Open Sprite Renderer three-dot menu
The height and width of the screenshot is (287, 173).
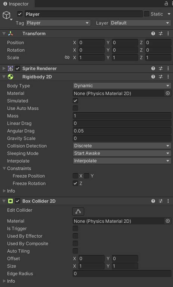(x=168, y=68)
